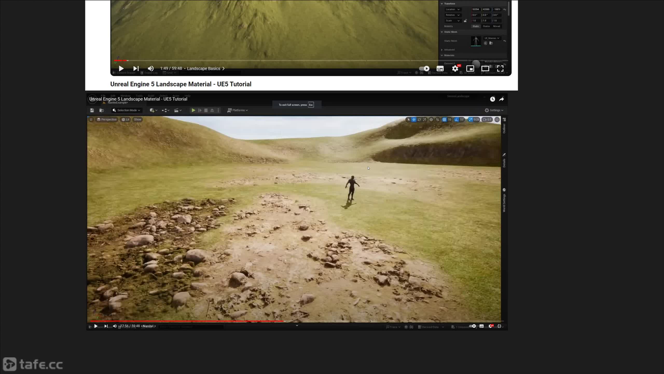Toggle world coordinate system globe icon

tap(431, 120)
